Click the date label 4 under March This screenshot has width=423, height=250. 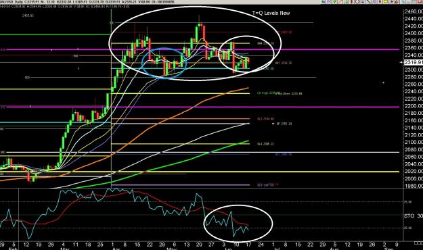(x=63, y=245)
